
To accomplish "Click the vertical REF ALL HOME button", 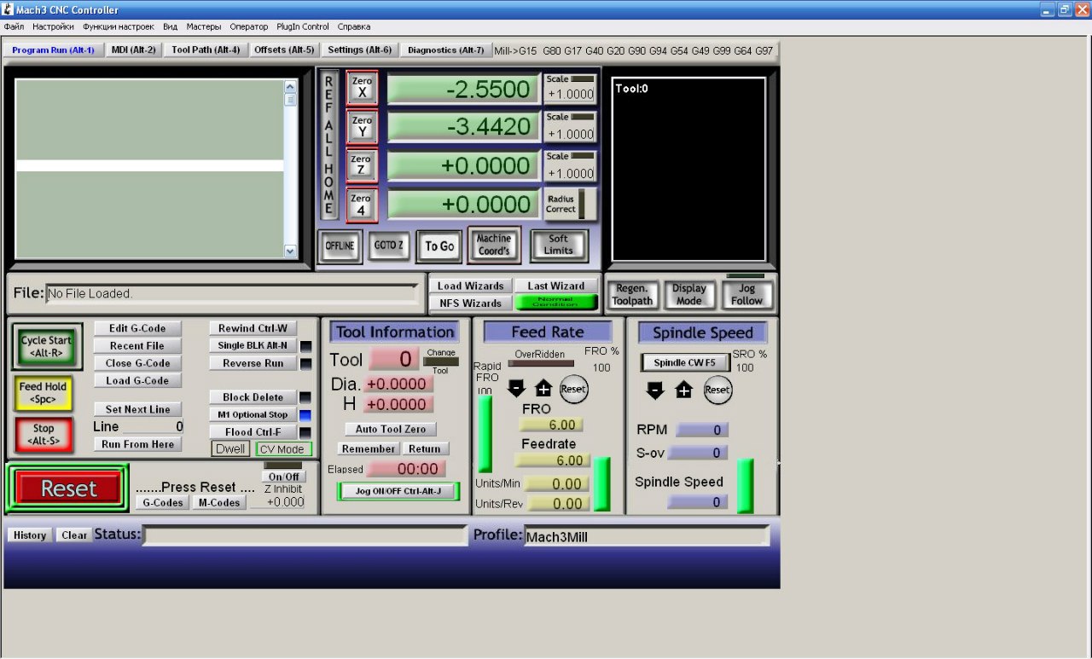I will [328, 145].
